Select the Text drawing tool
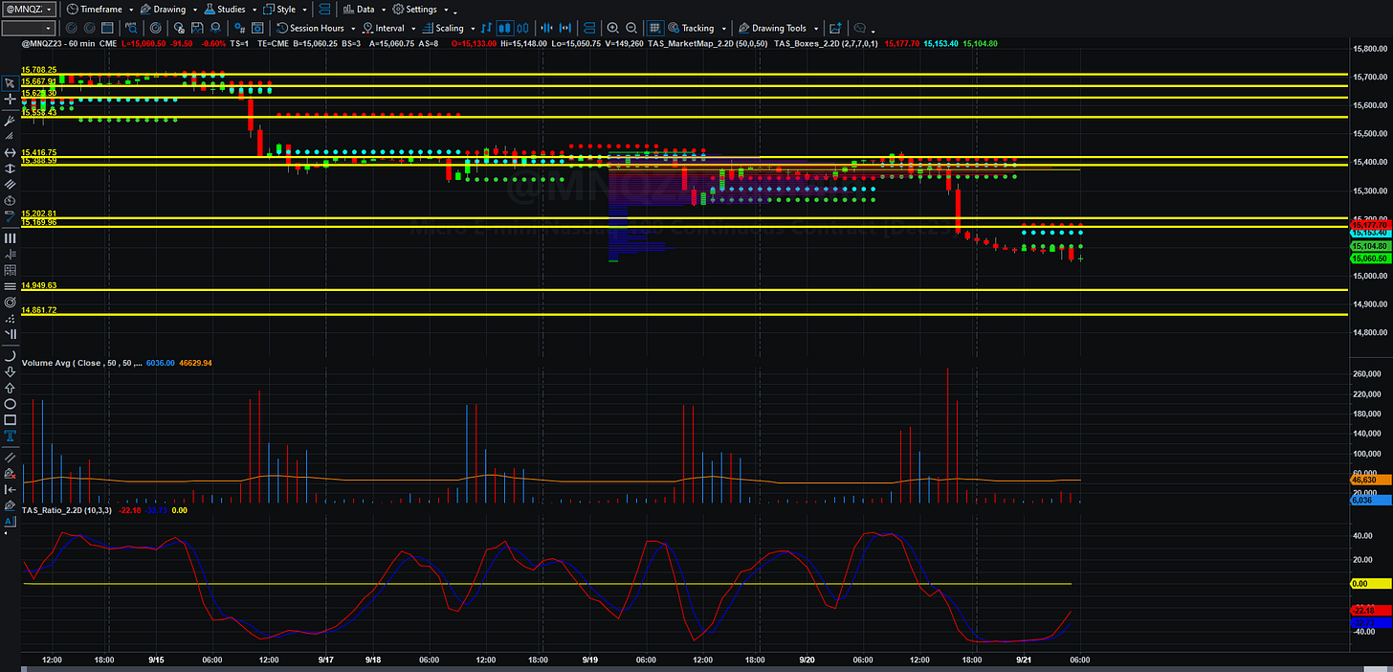This screenshot has width=1393, height=672. pyautogui.click(x=10, y=435)
